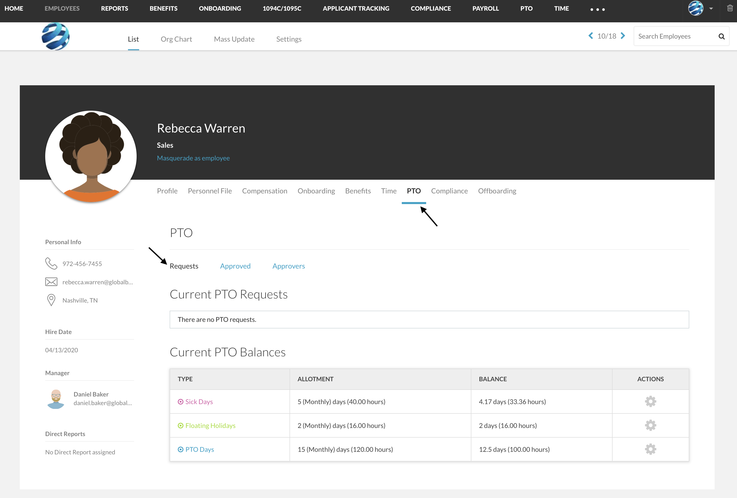Open the Personnel File tab

210,191
